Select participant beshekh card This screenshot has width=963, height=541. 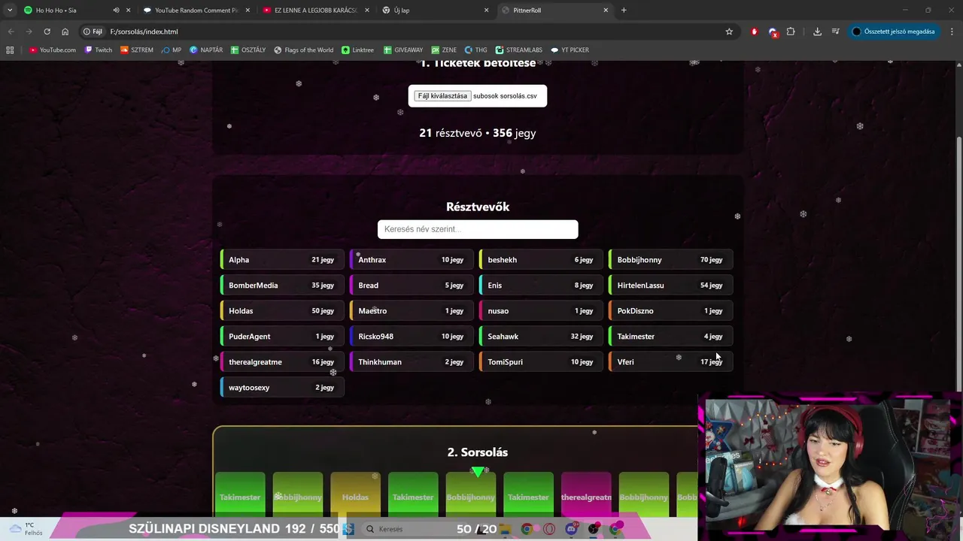541,260
